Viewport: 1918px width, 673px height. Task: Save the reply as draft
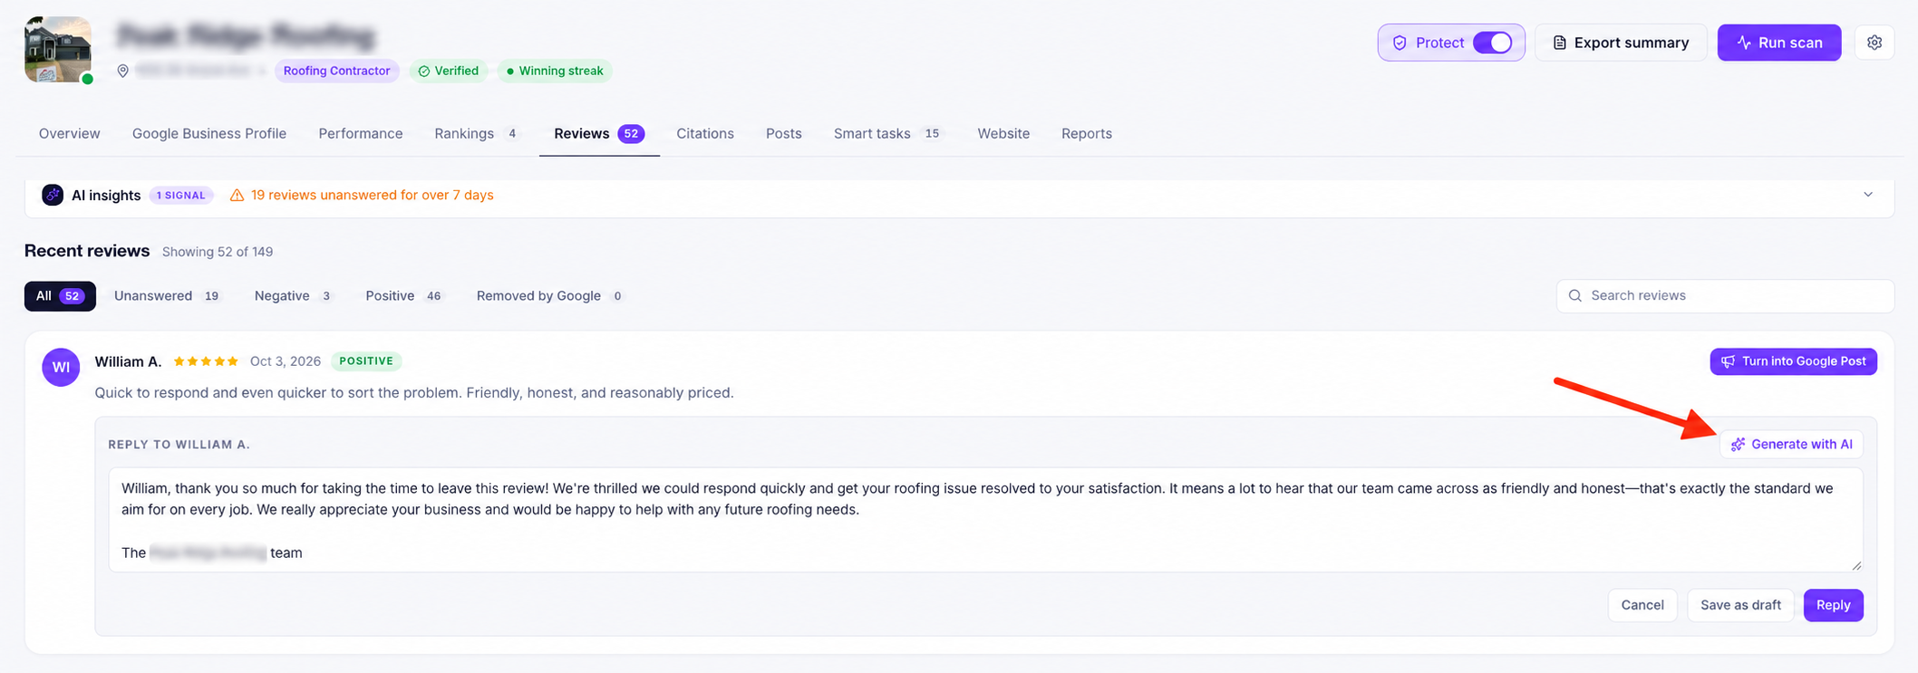click(x=1740, y=605)
